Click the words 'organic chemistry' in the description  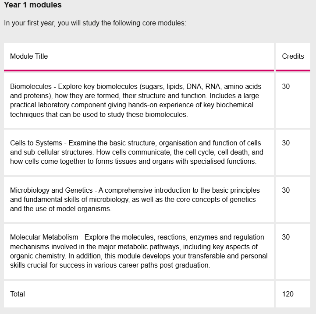pos(37,256)
